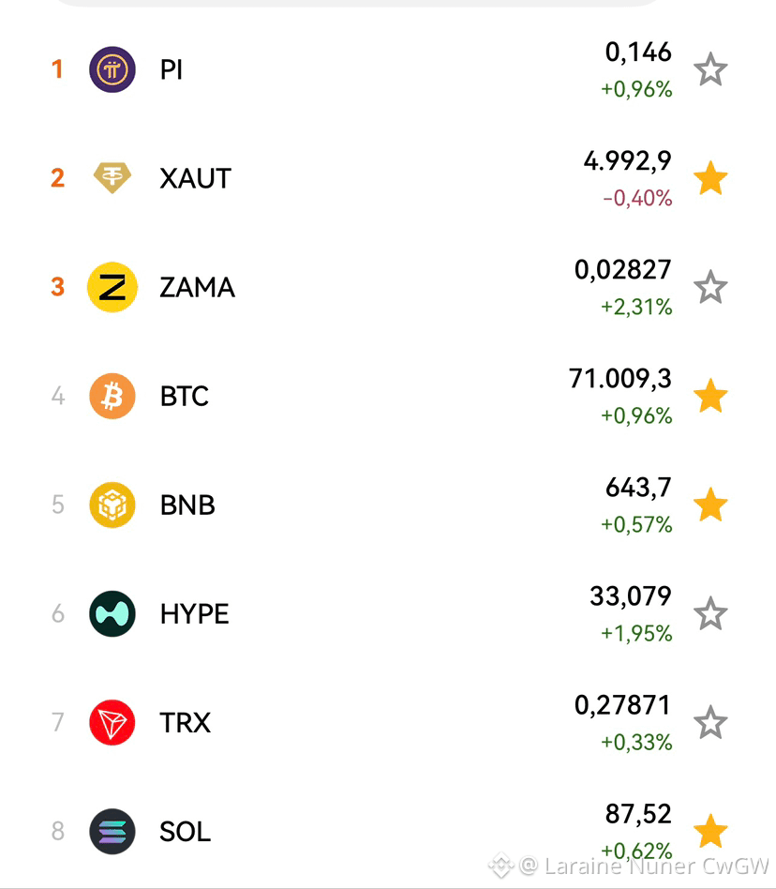Tap the Solana SOL logo

(112, 831)
